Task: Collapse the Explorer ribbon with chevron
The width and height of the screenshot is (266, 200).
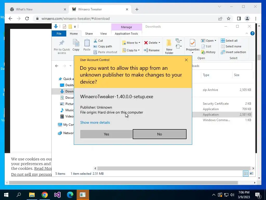Action: click(x=247, y=33)
